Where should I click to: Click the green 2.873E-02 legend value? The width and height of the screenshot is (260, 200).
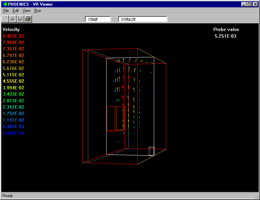point(14,101)
